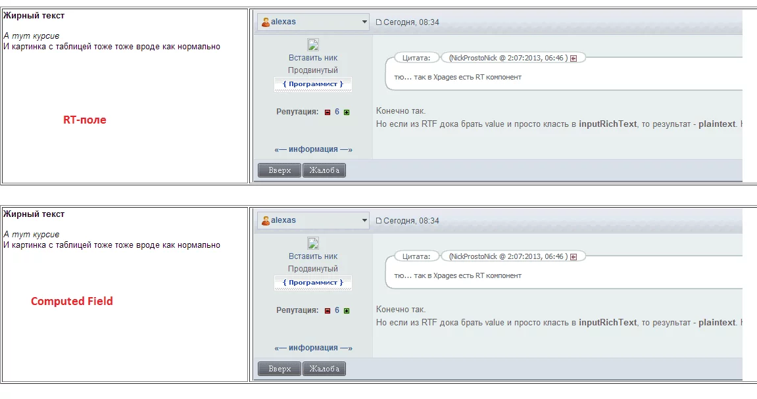The width and height of the screenshot is (757, 399).
Task: Click the broken avatar image in the bottom post
Action: tap(313, 244)
